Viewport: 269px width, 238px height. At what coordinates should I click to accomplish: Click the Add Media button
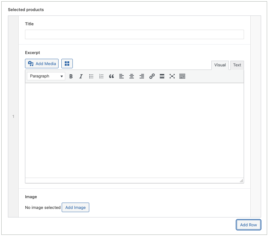click(x=42, y=64)
